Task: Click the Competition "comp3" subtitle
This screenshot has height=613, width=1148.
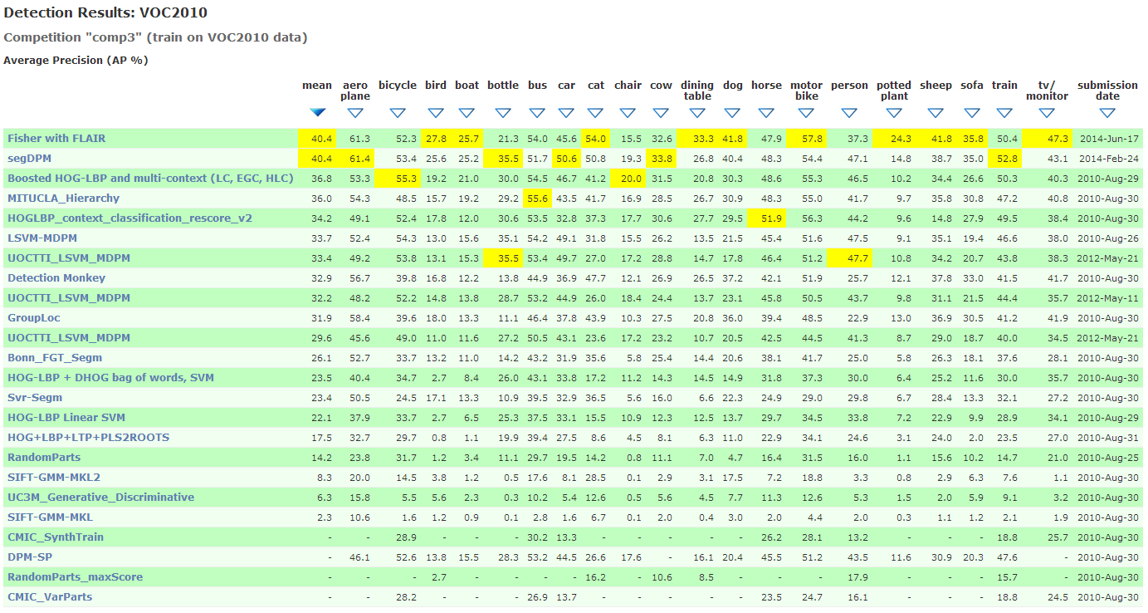Action: click(156, 37)
